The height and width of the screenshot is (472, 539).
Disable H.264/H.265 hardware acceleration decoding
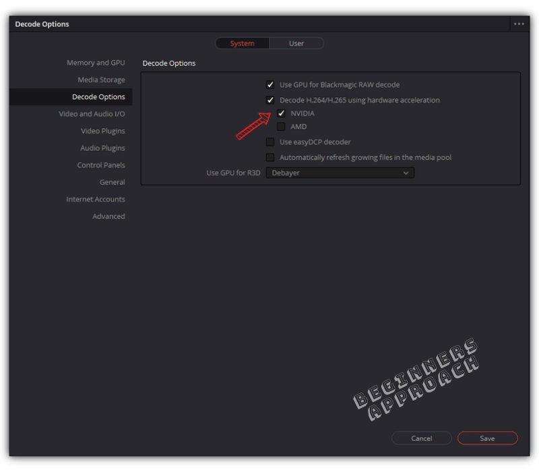tap(269, 100)
